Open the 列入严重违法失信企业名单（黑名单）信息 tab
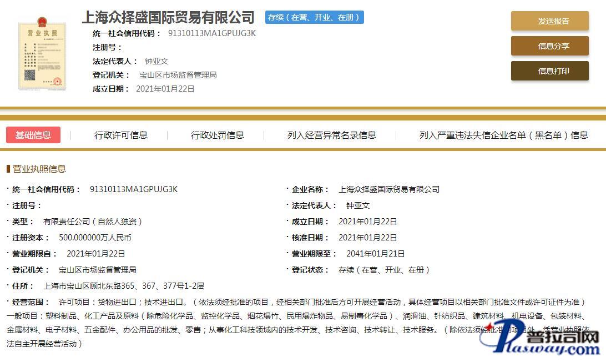606x362 pixels. (503, 135)
